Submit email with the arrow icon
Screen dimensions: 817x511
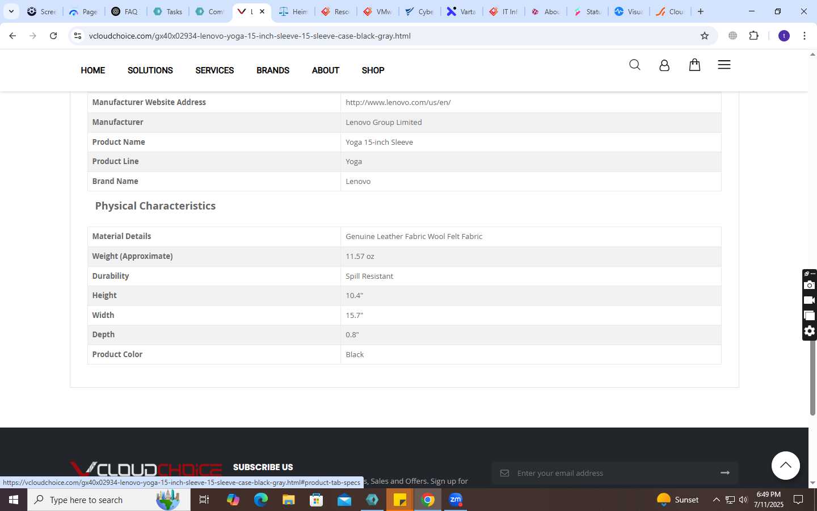725,472
